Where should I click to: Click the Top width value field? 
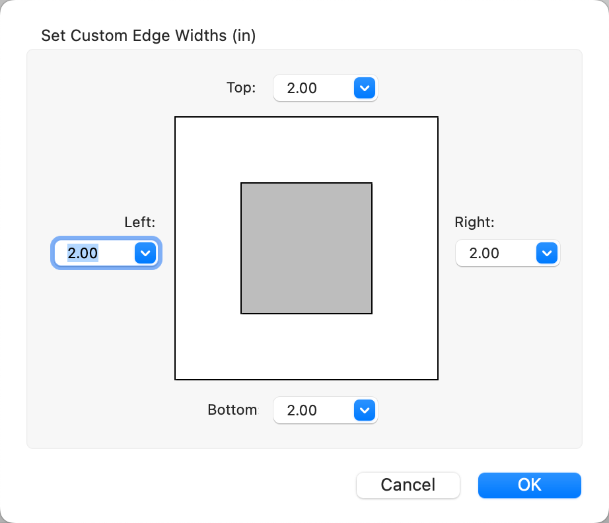(x=312, y=88)
